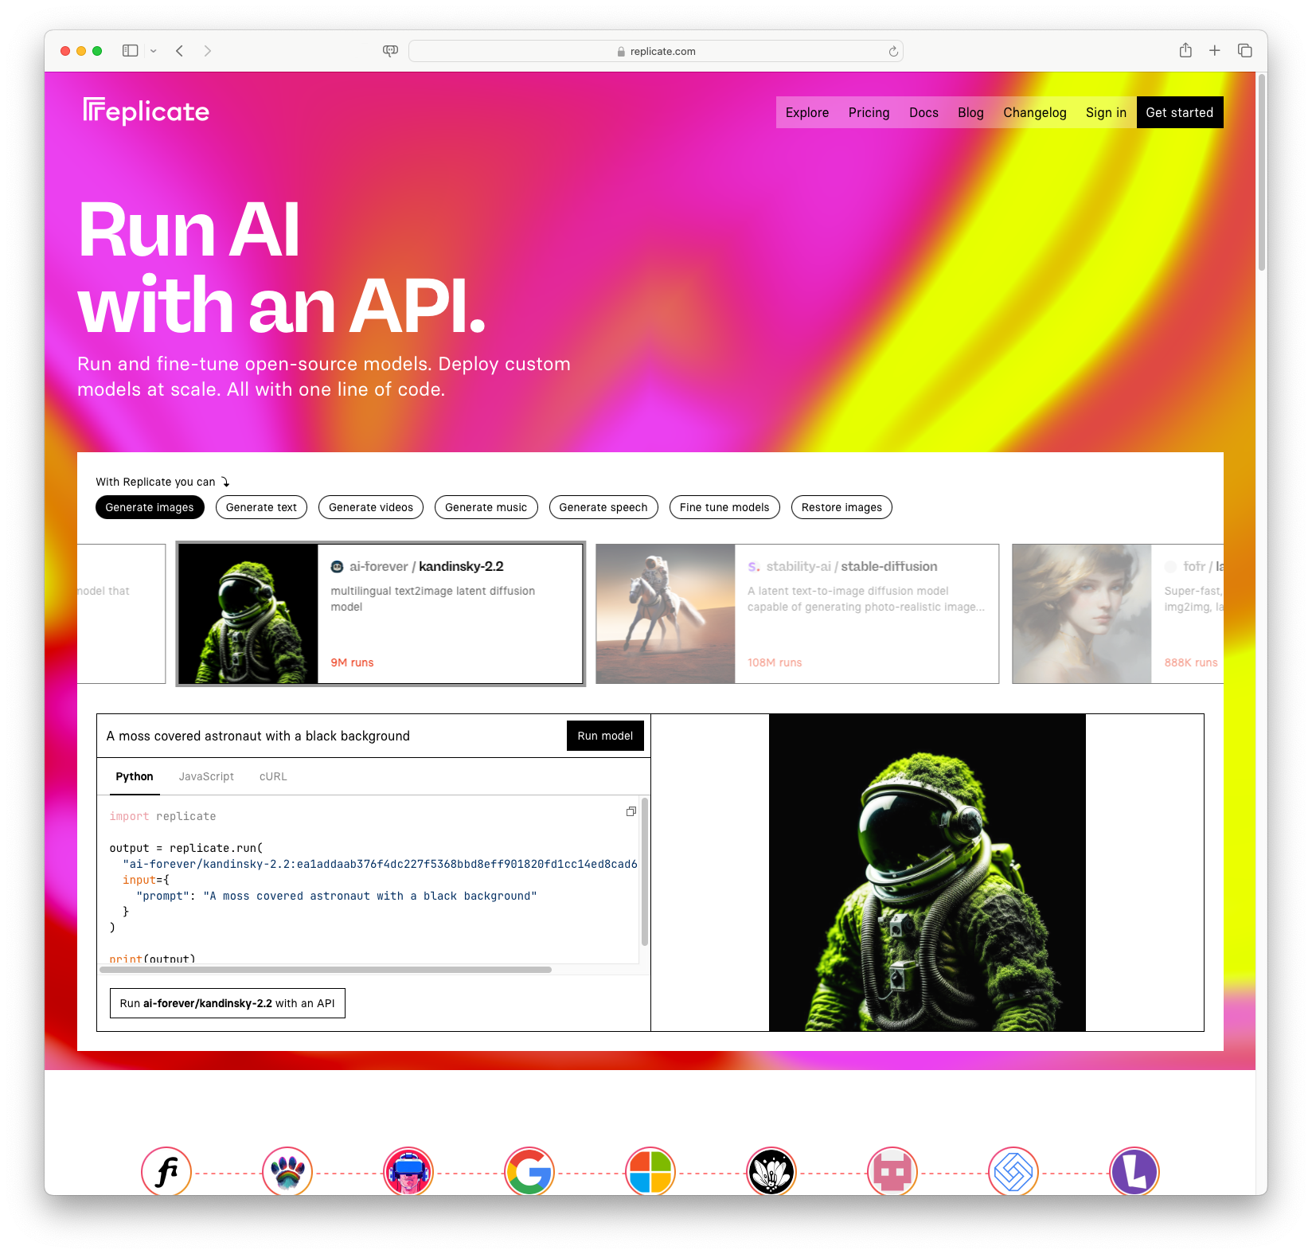Click the Safari sidebar toggle icon
This screenshot has width=1312, height=1254.
[x=131, y=51]
